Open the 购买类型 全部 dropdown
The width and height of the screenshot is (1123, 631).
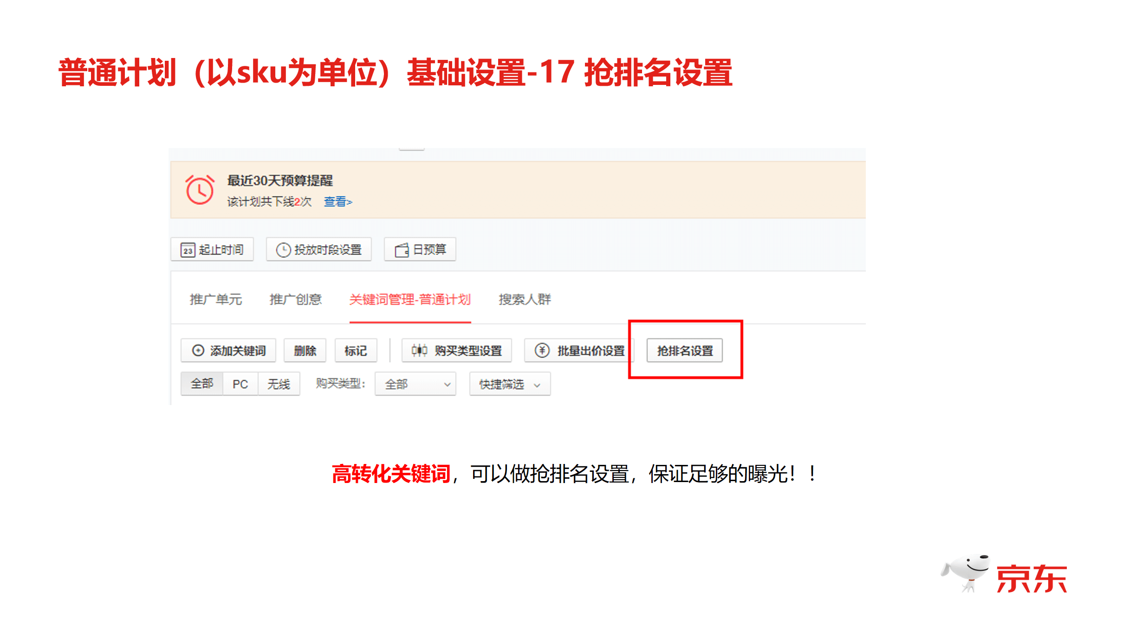415,384
